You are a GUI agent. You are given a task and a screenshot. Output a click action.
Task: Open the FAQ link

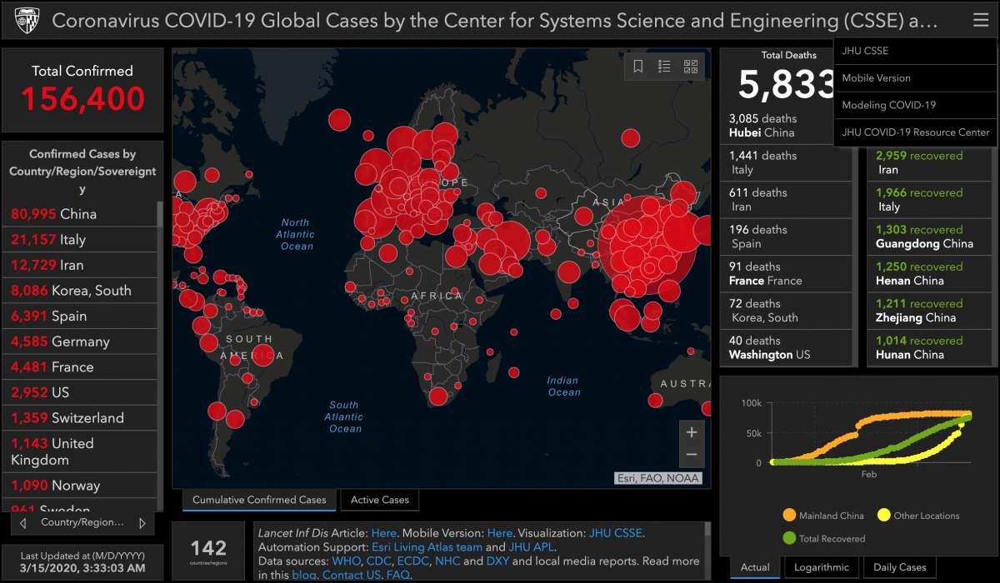(397, 576)
